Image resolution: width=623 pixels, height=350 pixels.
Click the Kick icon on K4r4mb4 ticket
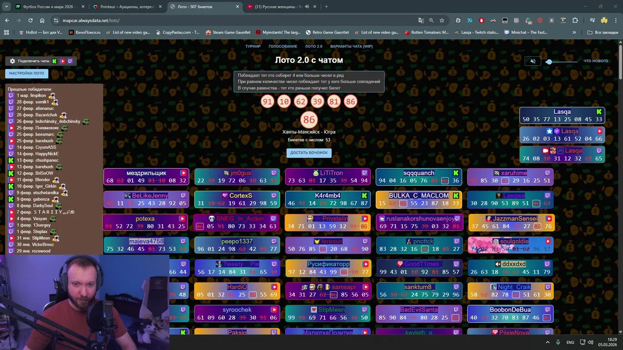tap(364, 196)
